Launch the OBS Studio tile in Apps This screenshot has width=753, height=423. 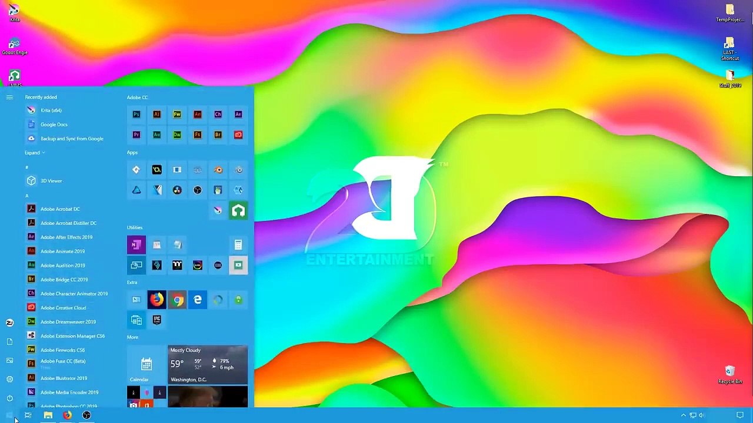(198, 190)
